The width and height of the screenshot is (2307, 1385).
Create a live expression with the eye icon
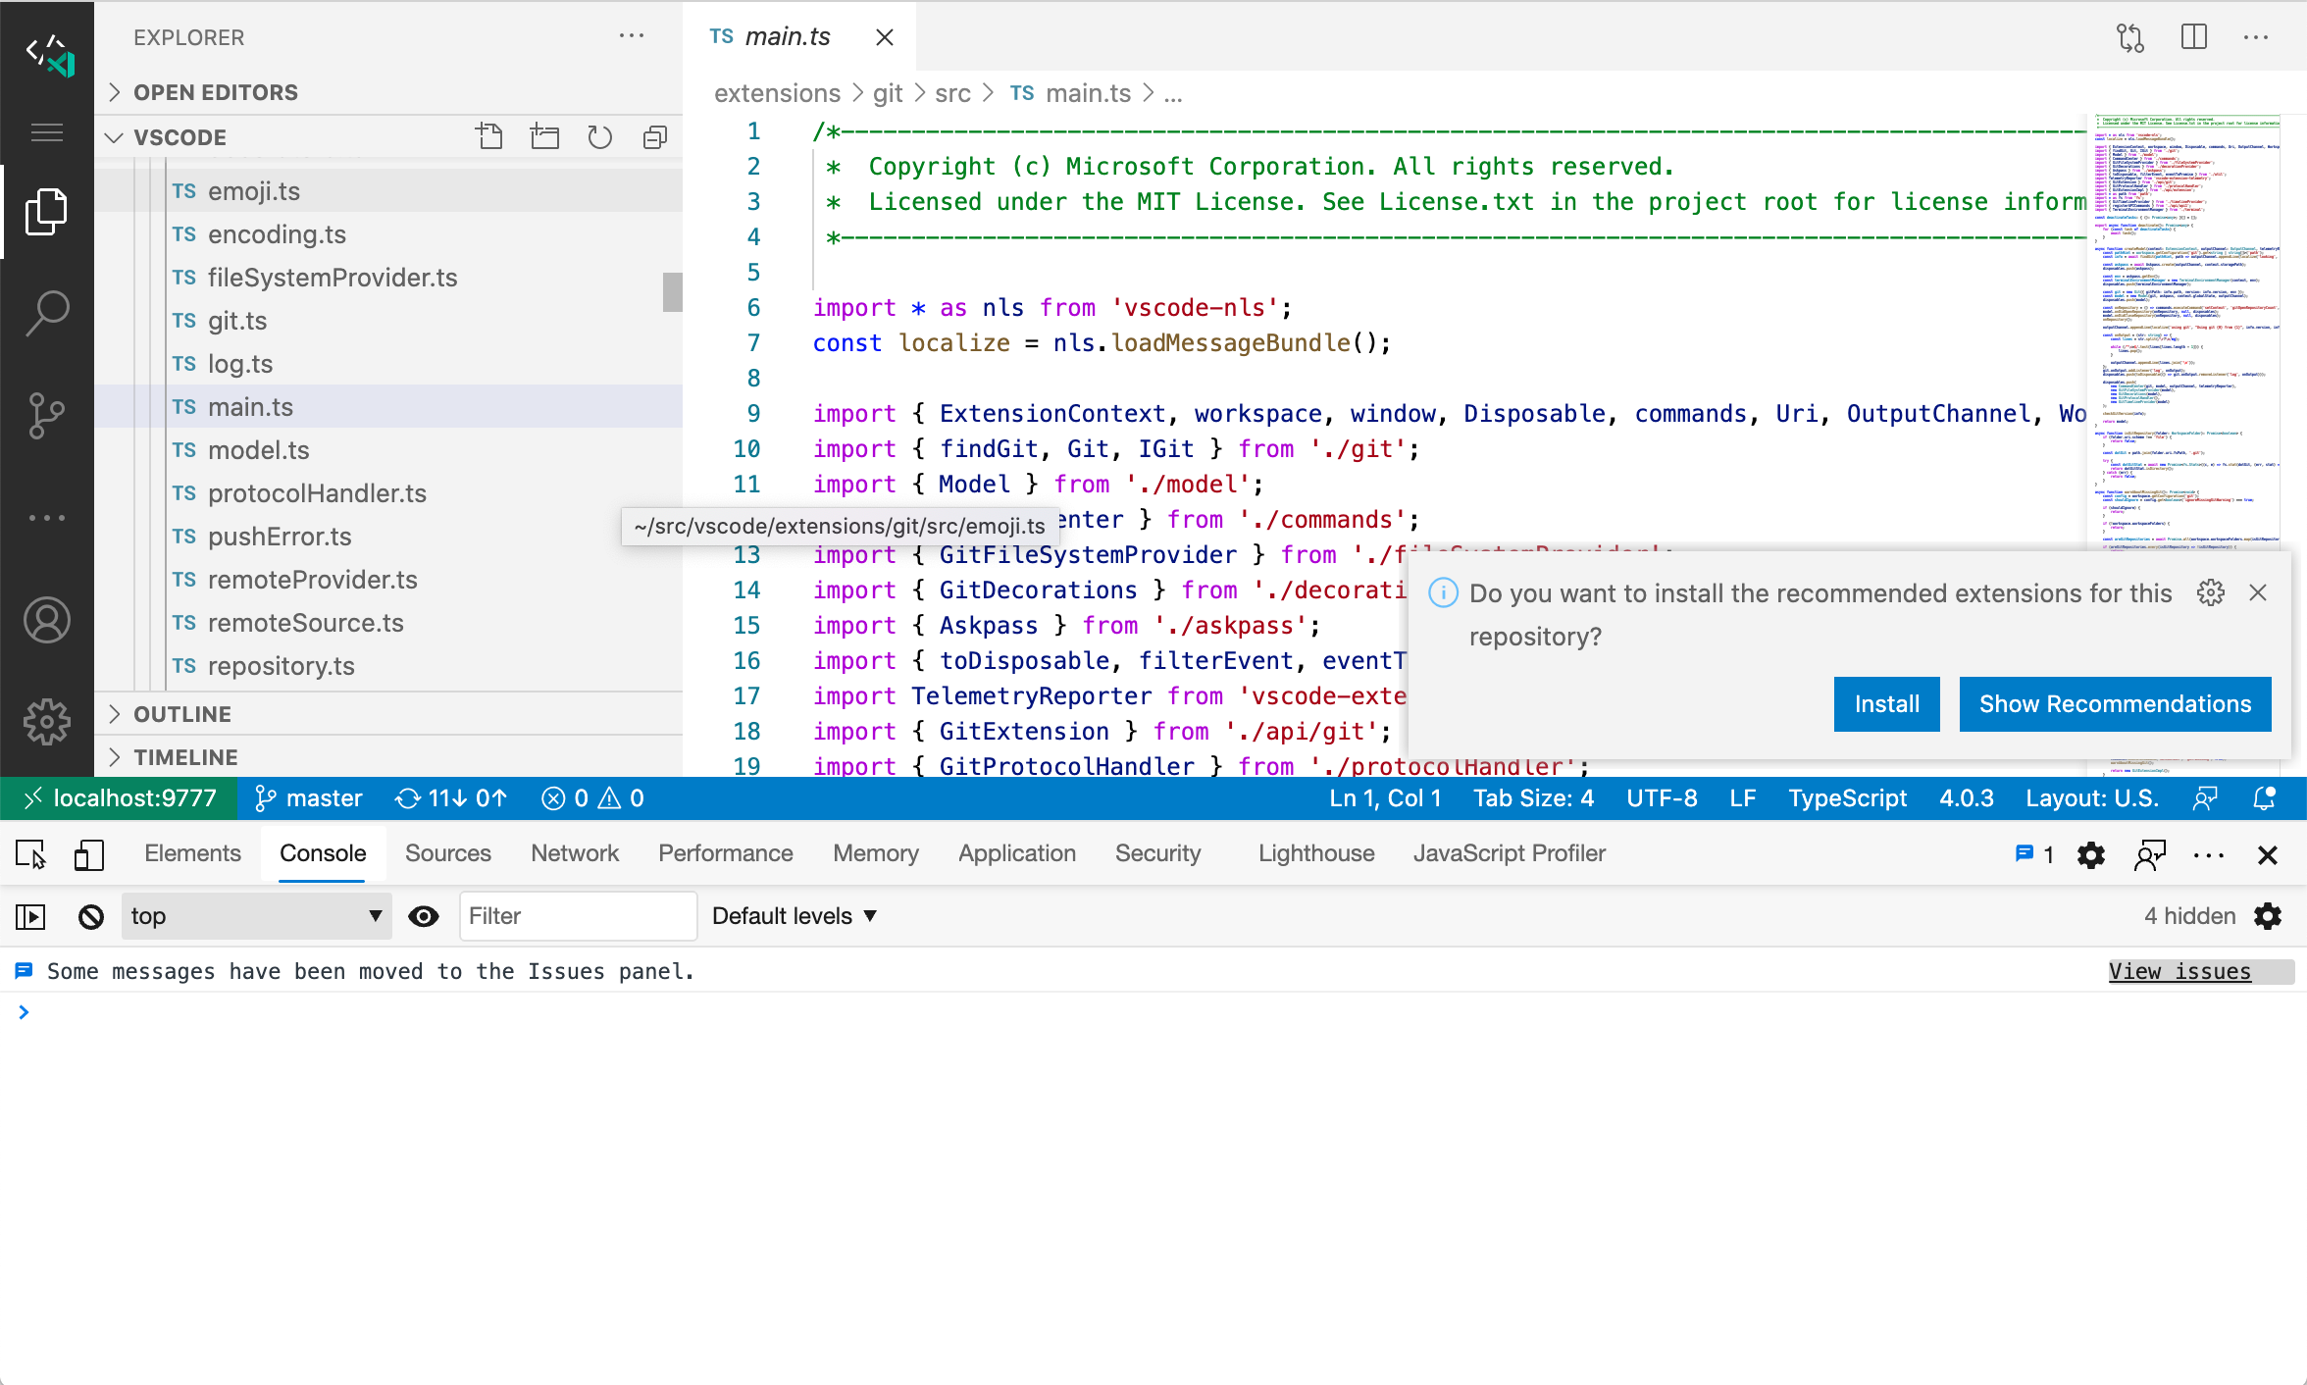(x=424, y=916)
